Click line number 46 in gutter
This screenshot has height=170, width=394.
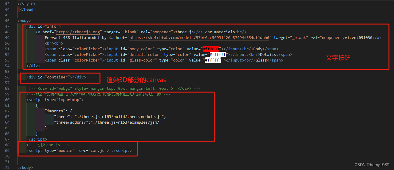7,21
